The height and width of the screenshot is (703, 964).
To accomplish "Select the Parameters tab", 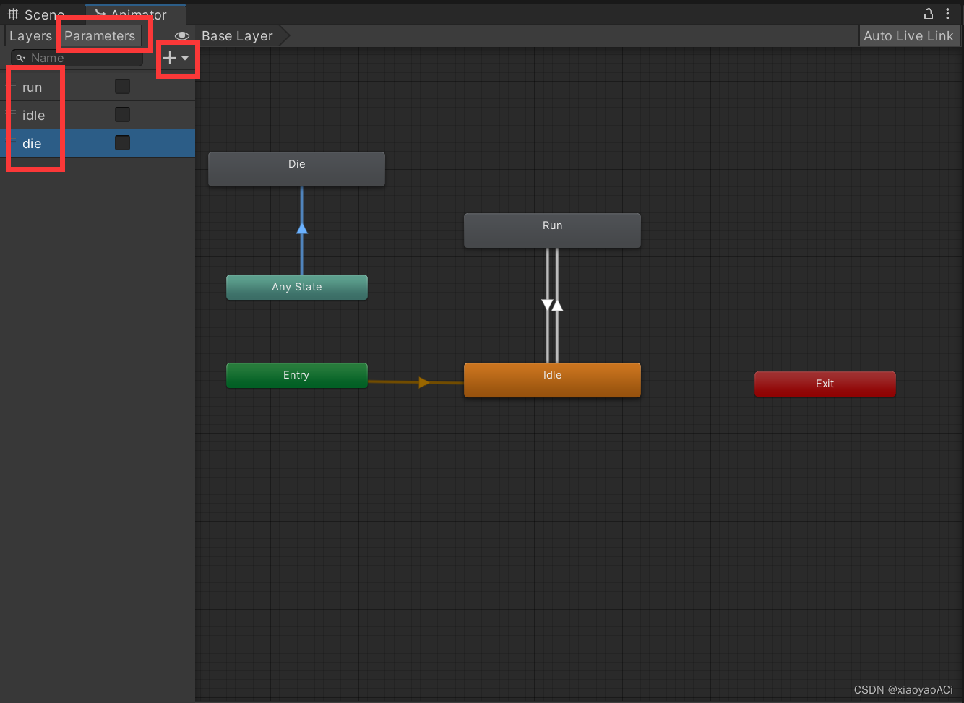I will tap(100, 35).
